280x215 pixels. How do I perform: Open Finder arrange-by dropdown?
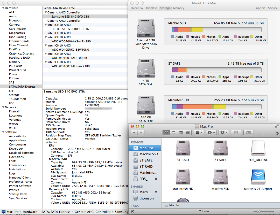point(199,133)
